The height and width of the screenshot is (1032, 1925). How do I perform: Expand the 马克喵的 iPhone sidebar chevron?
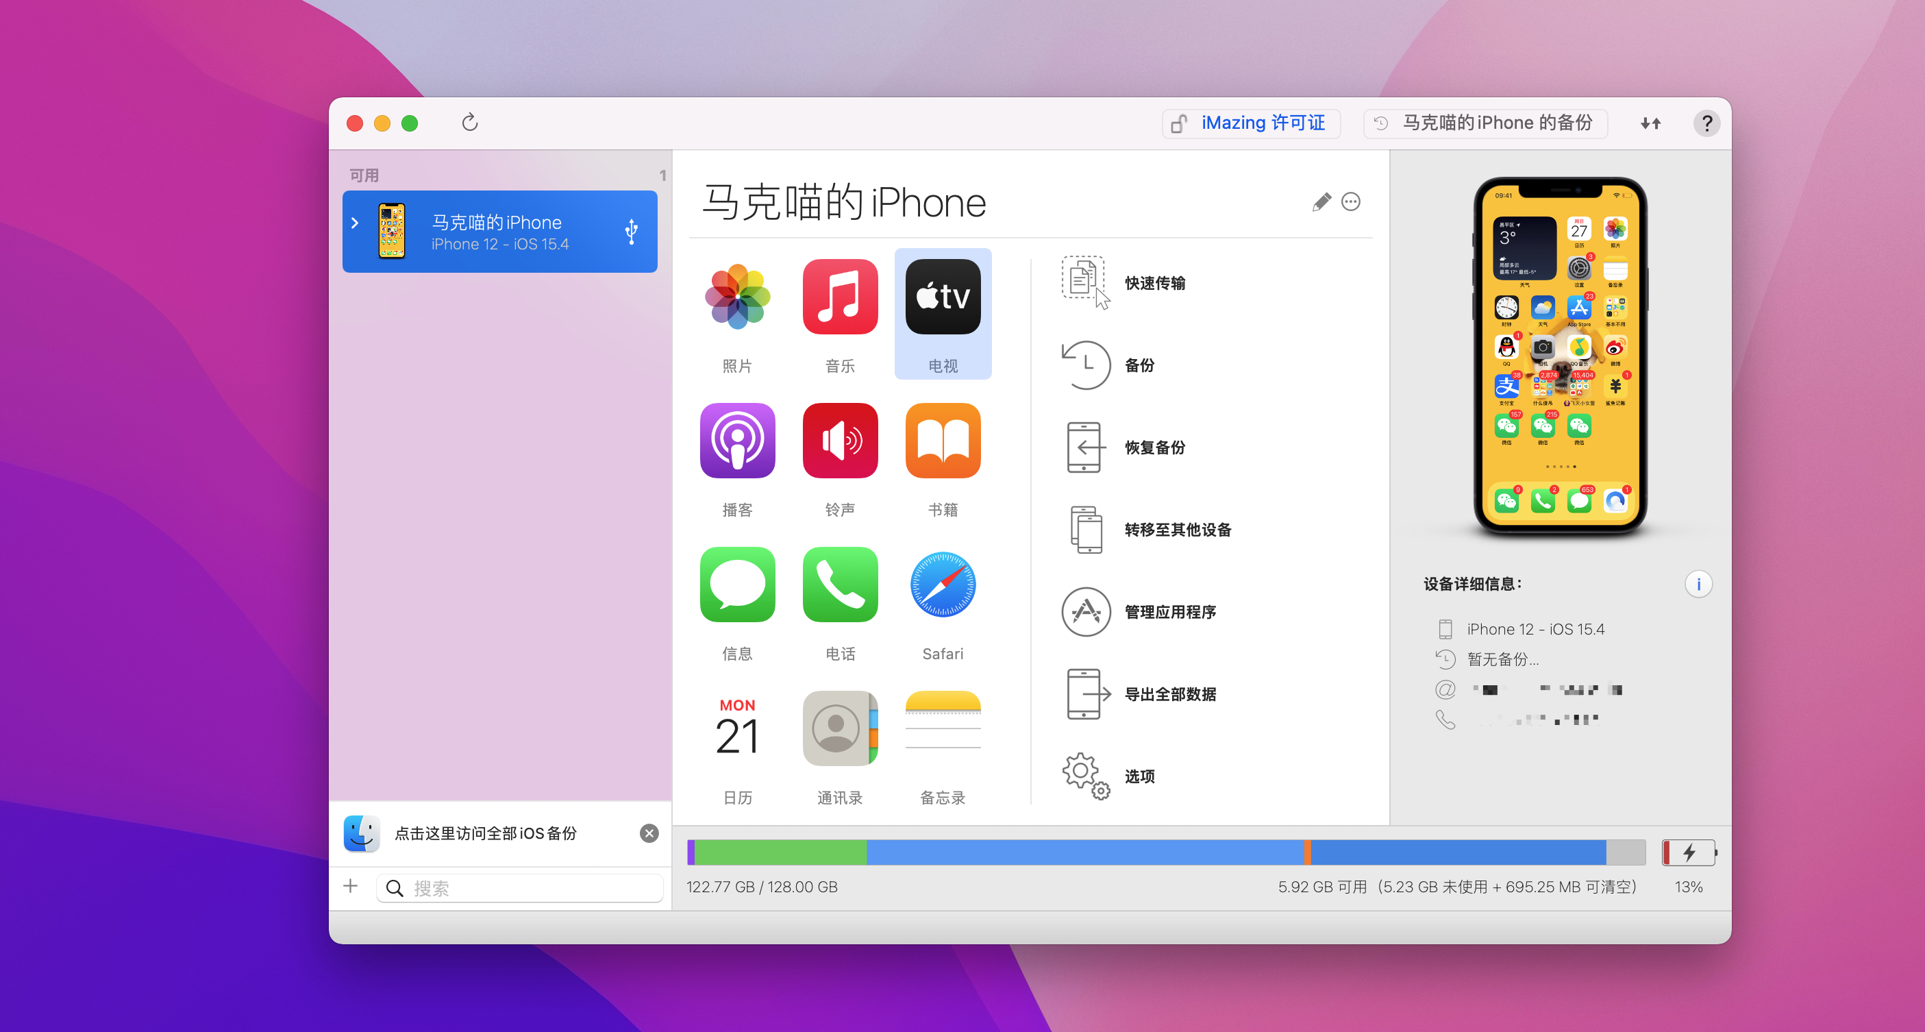[355, 223]
